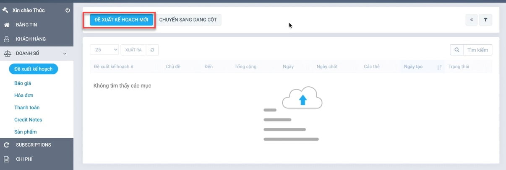Click the table refresh icon
The image size is (506, 170).
click(x=152, y=50)
